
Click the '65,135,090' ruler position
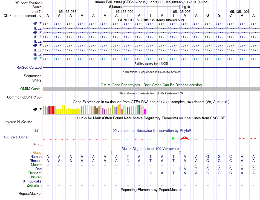(125, 11)
